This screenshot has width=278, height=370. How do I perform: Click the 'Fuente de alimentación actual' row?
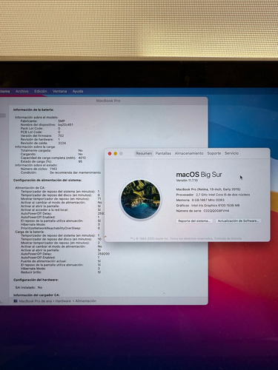pos(61,261)
